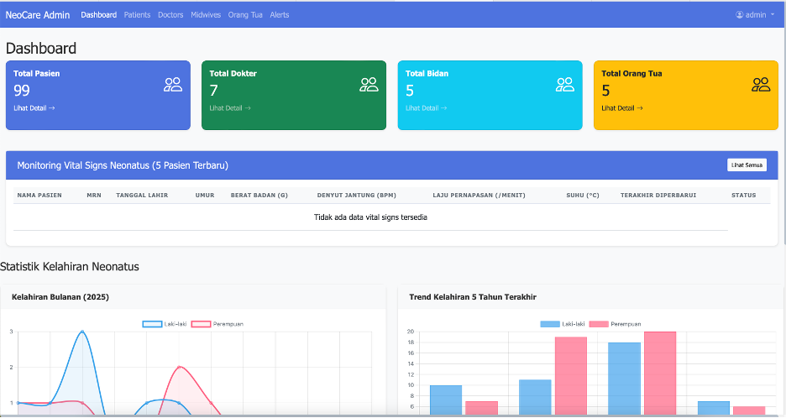This screenshot has height=418, width=786.
Task: Toggle Laki-laki legend in Kelahiran Bulanan chart
Action: tap(165, 324)
